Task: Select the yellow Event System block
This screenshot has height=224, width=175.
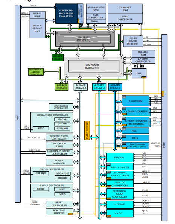Action: pyautogui.click(x=87, y=130)
